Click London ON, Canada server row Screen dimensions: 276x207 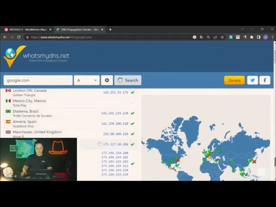pyautogui.click(x=70, y=93)
